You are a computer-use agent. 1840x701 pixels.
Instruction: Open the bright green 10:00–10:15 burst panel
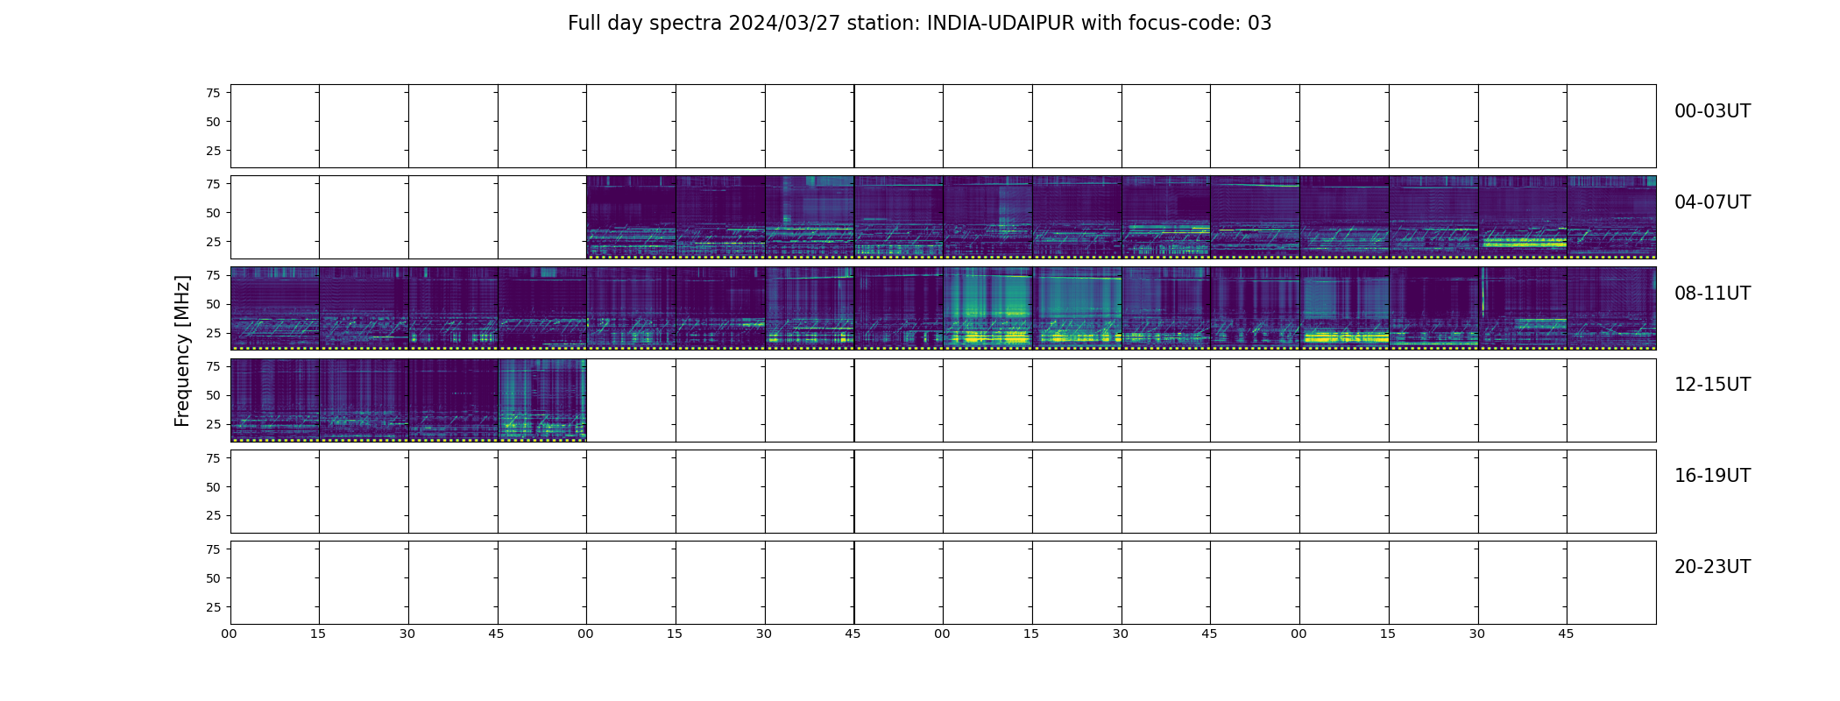987,308
